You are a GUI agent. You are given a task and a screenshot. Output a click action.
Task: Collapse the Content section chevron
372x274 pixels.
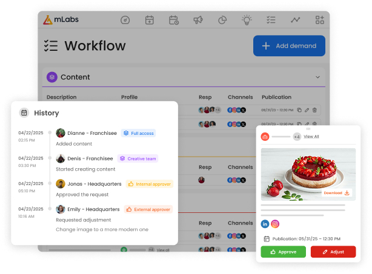click(x=317, y=77)
